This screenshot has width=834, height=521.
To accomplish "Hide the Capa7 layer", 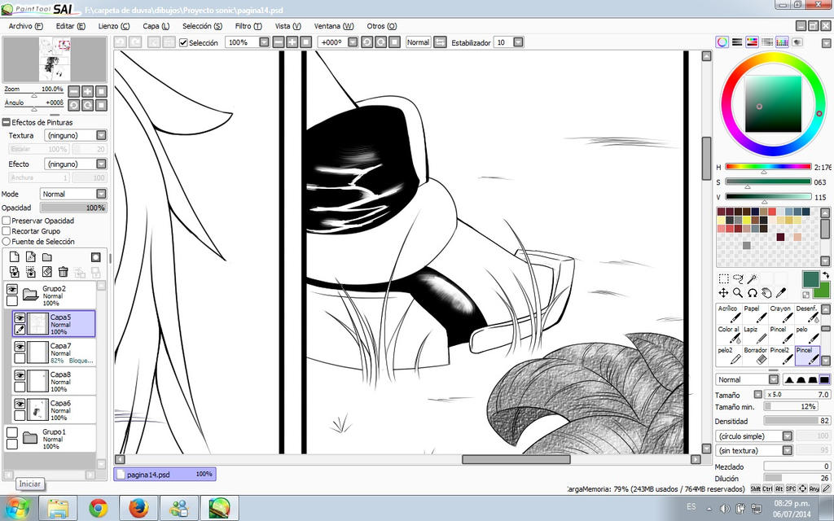I will (20, 347).
